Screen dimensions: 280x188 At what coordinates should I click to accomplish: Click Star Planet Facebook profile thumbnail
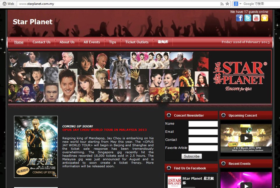[174, 182]
